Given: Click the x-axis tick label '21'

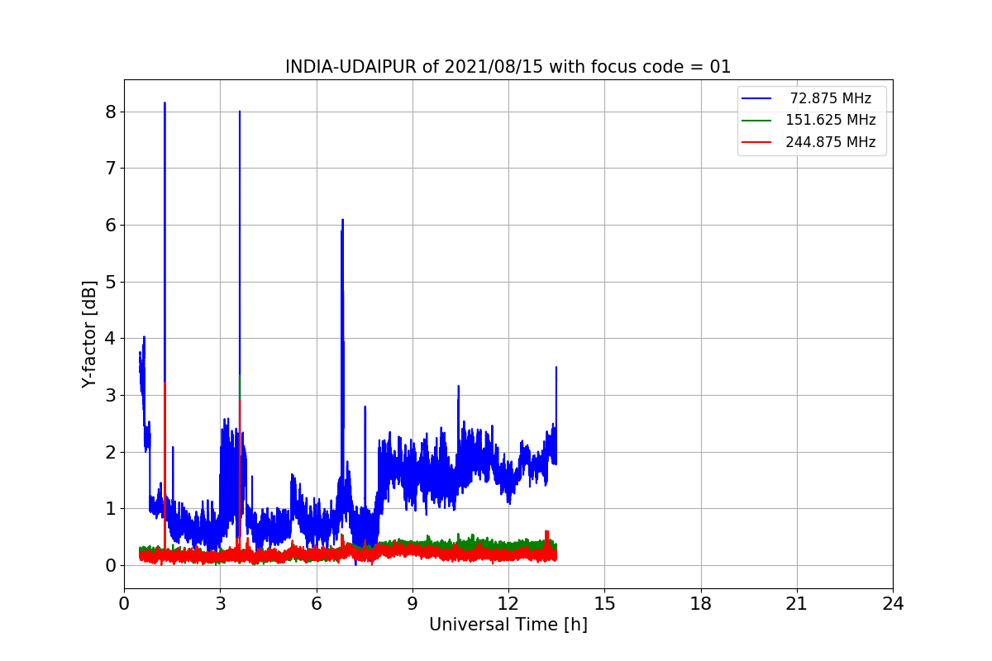Looking at the screenshot, I should coord(797,604).
